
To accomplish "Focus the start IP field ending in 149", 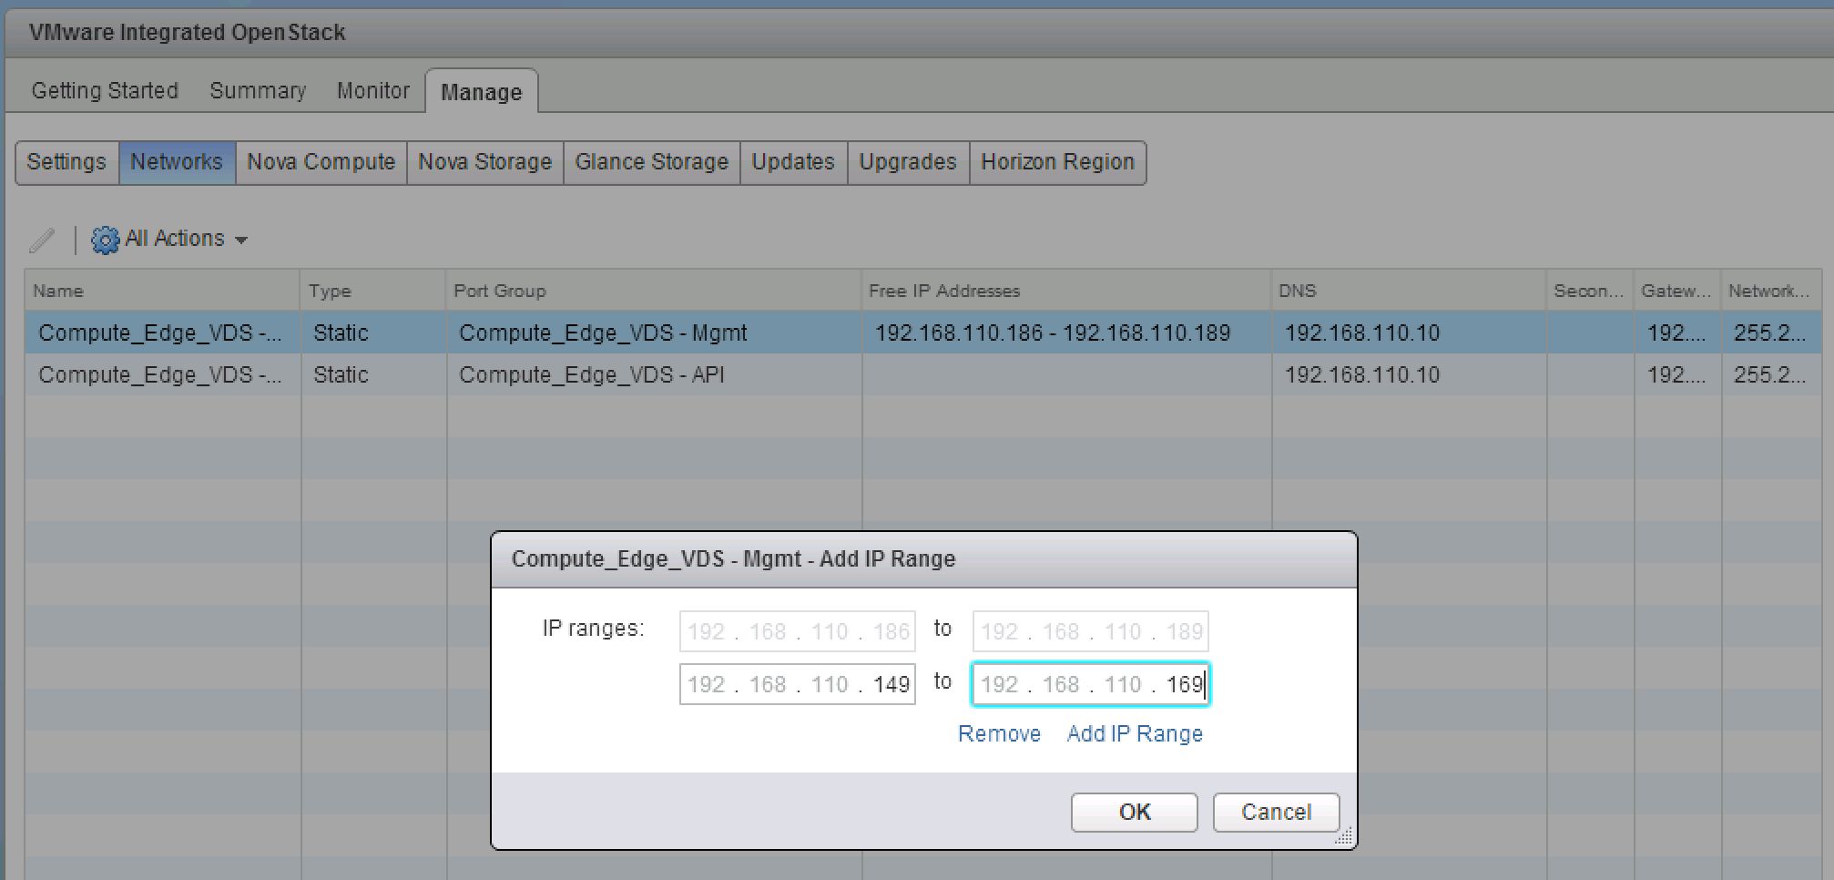I will [x=798, y=684].
